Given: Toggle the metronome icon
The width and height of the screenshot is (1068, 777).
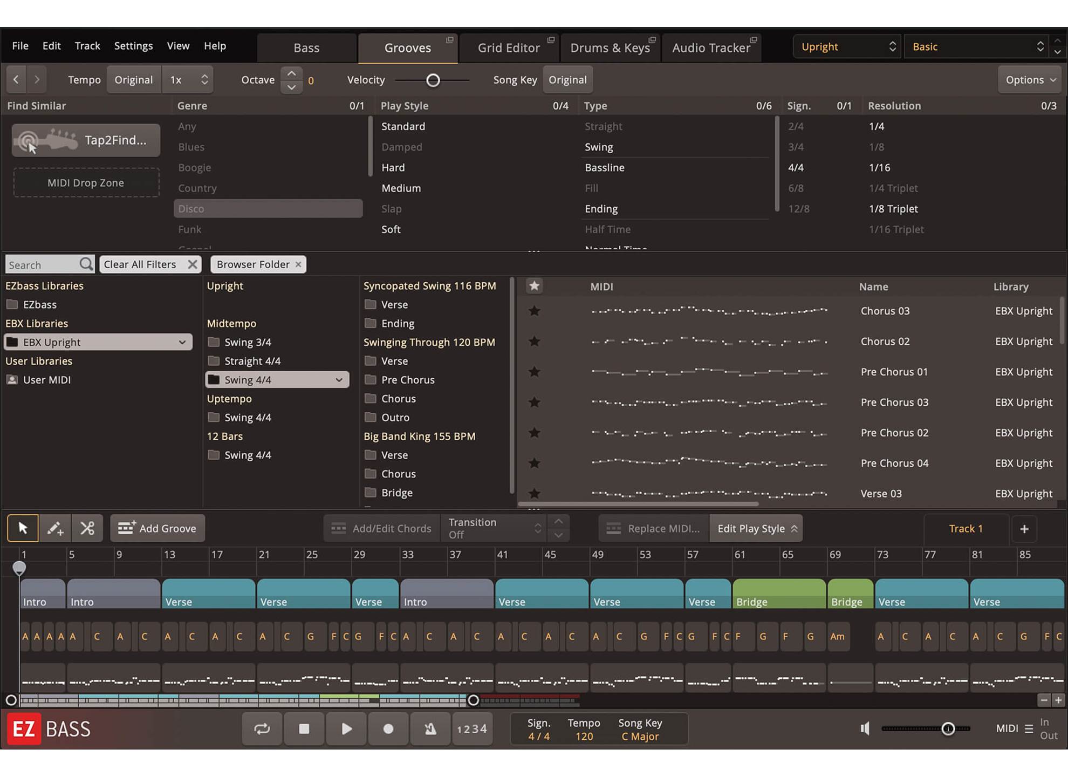Looking at the screenshot, I should point(430,729).
